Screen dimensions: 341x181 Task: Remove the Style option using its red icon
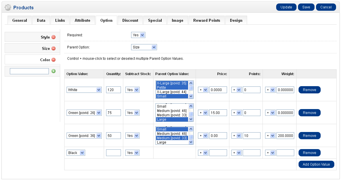53,37
